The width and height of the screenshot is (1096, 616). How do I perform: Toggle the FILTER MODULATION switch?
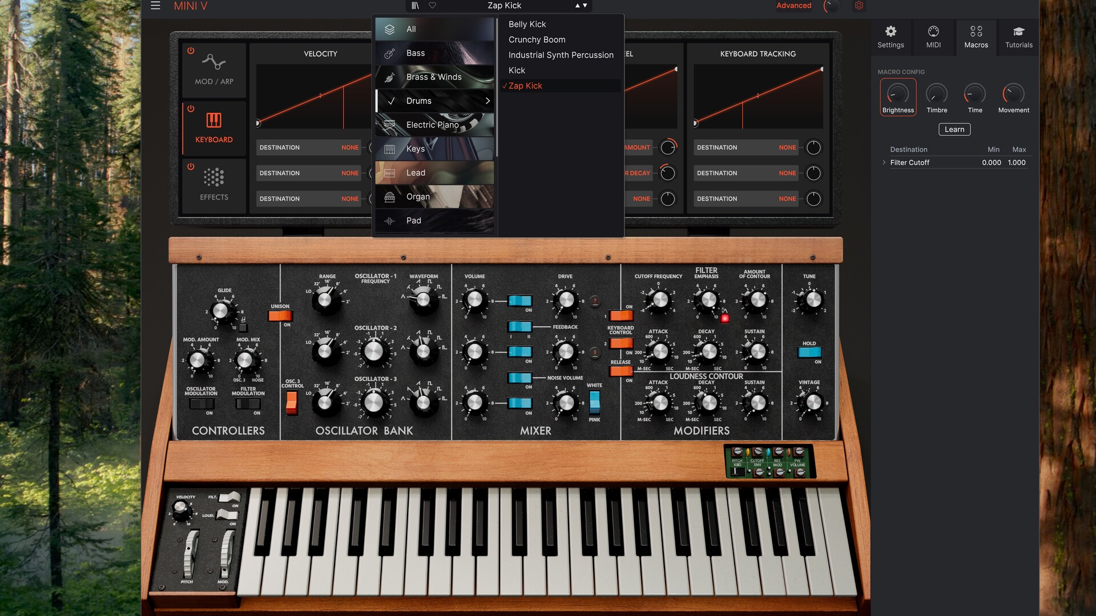(248, 404)
